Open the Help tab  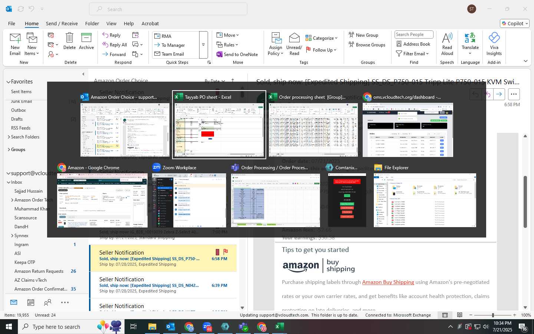click(129, 23)
